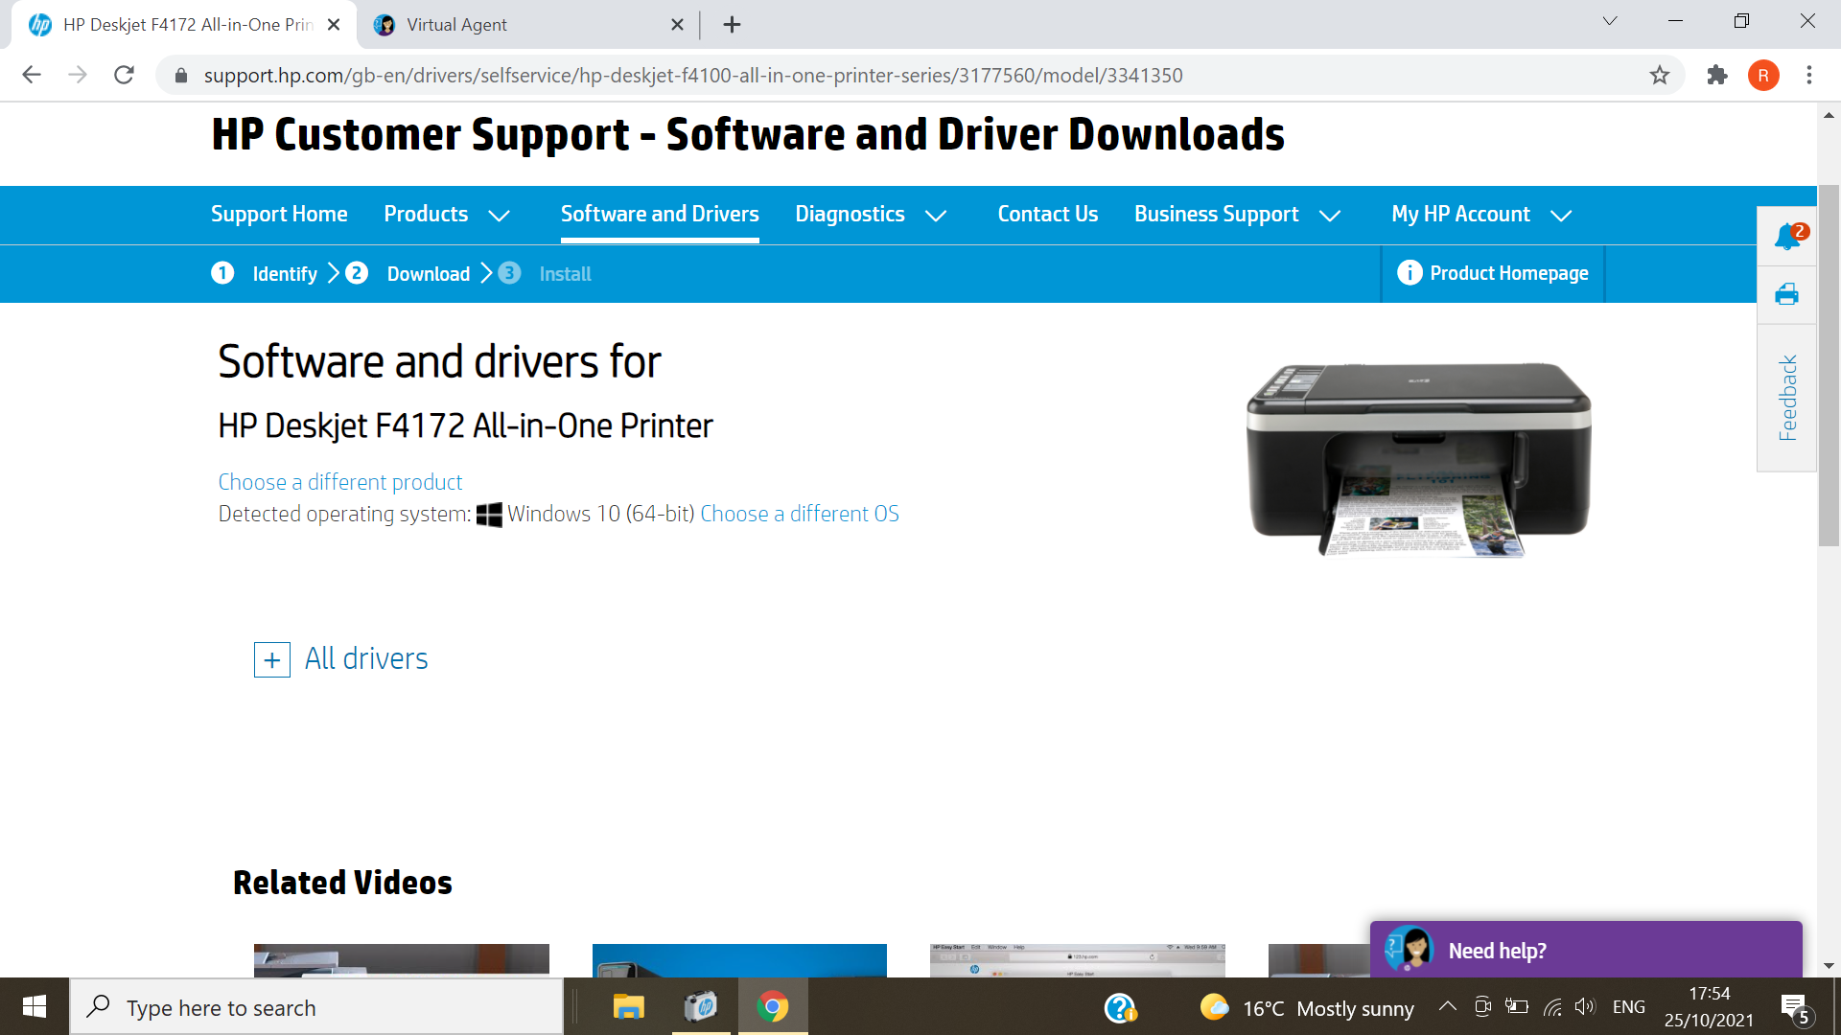This screenshot has height=1035, width=1841.
Task: Open the Windows notification center icon
Action: (x=1796, y=1008)
